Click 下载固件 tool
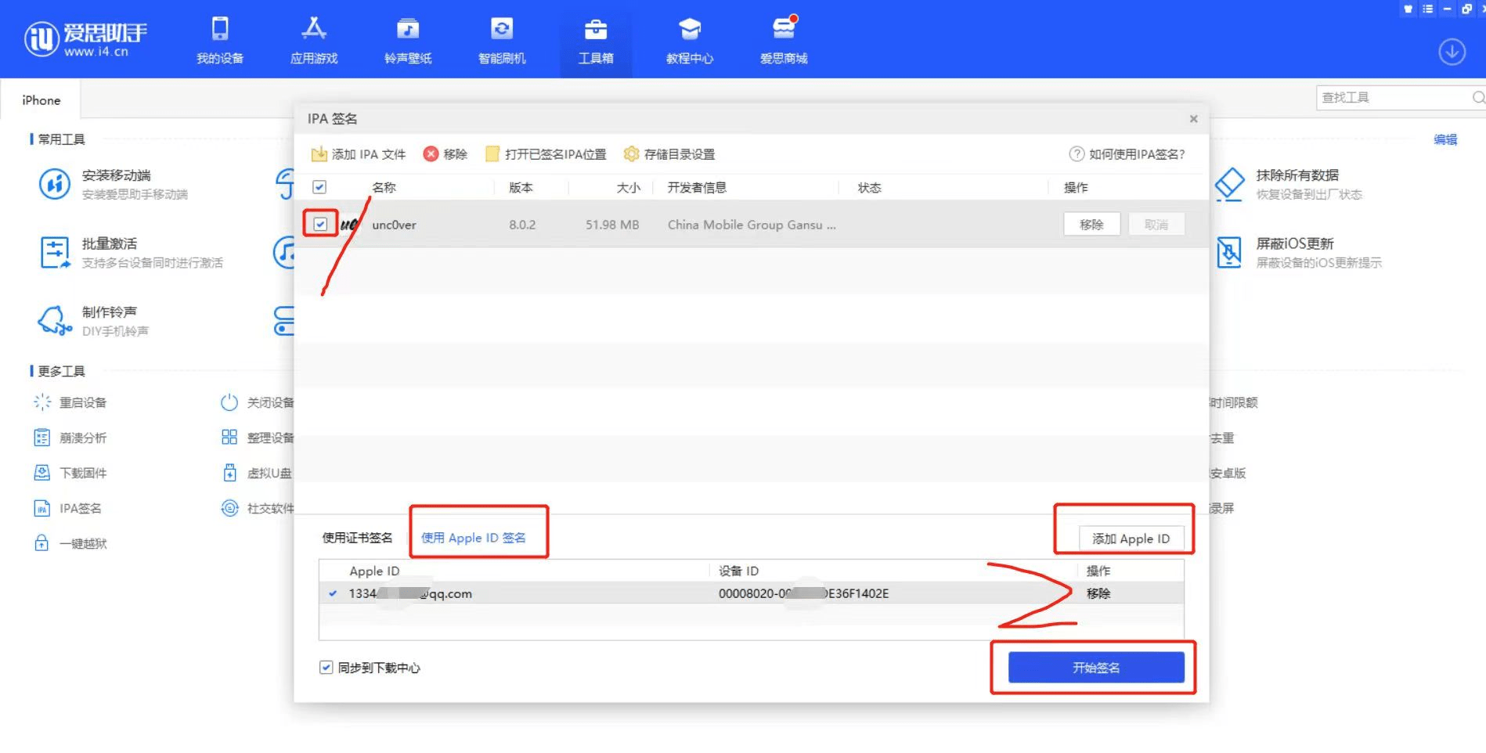The height and width of the screenshot is (753, 1486). [70, 473]
